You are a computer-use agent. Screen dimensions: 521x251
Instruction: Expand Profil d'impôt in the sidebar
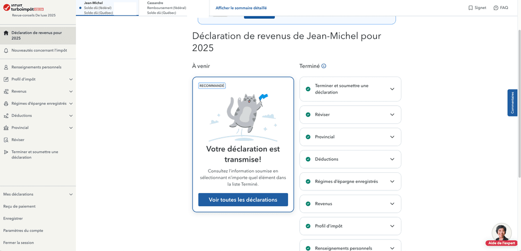[71, 80]
